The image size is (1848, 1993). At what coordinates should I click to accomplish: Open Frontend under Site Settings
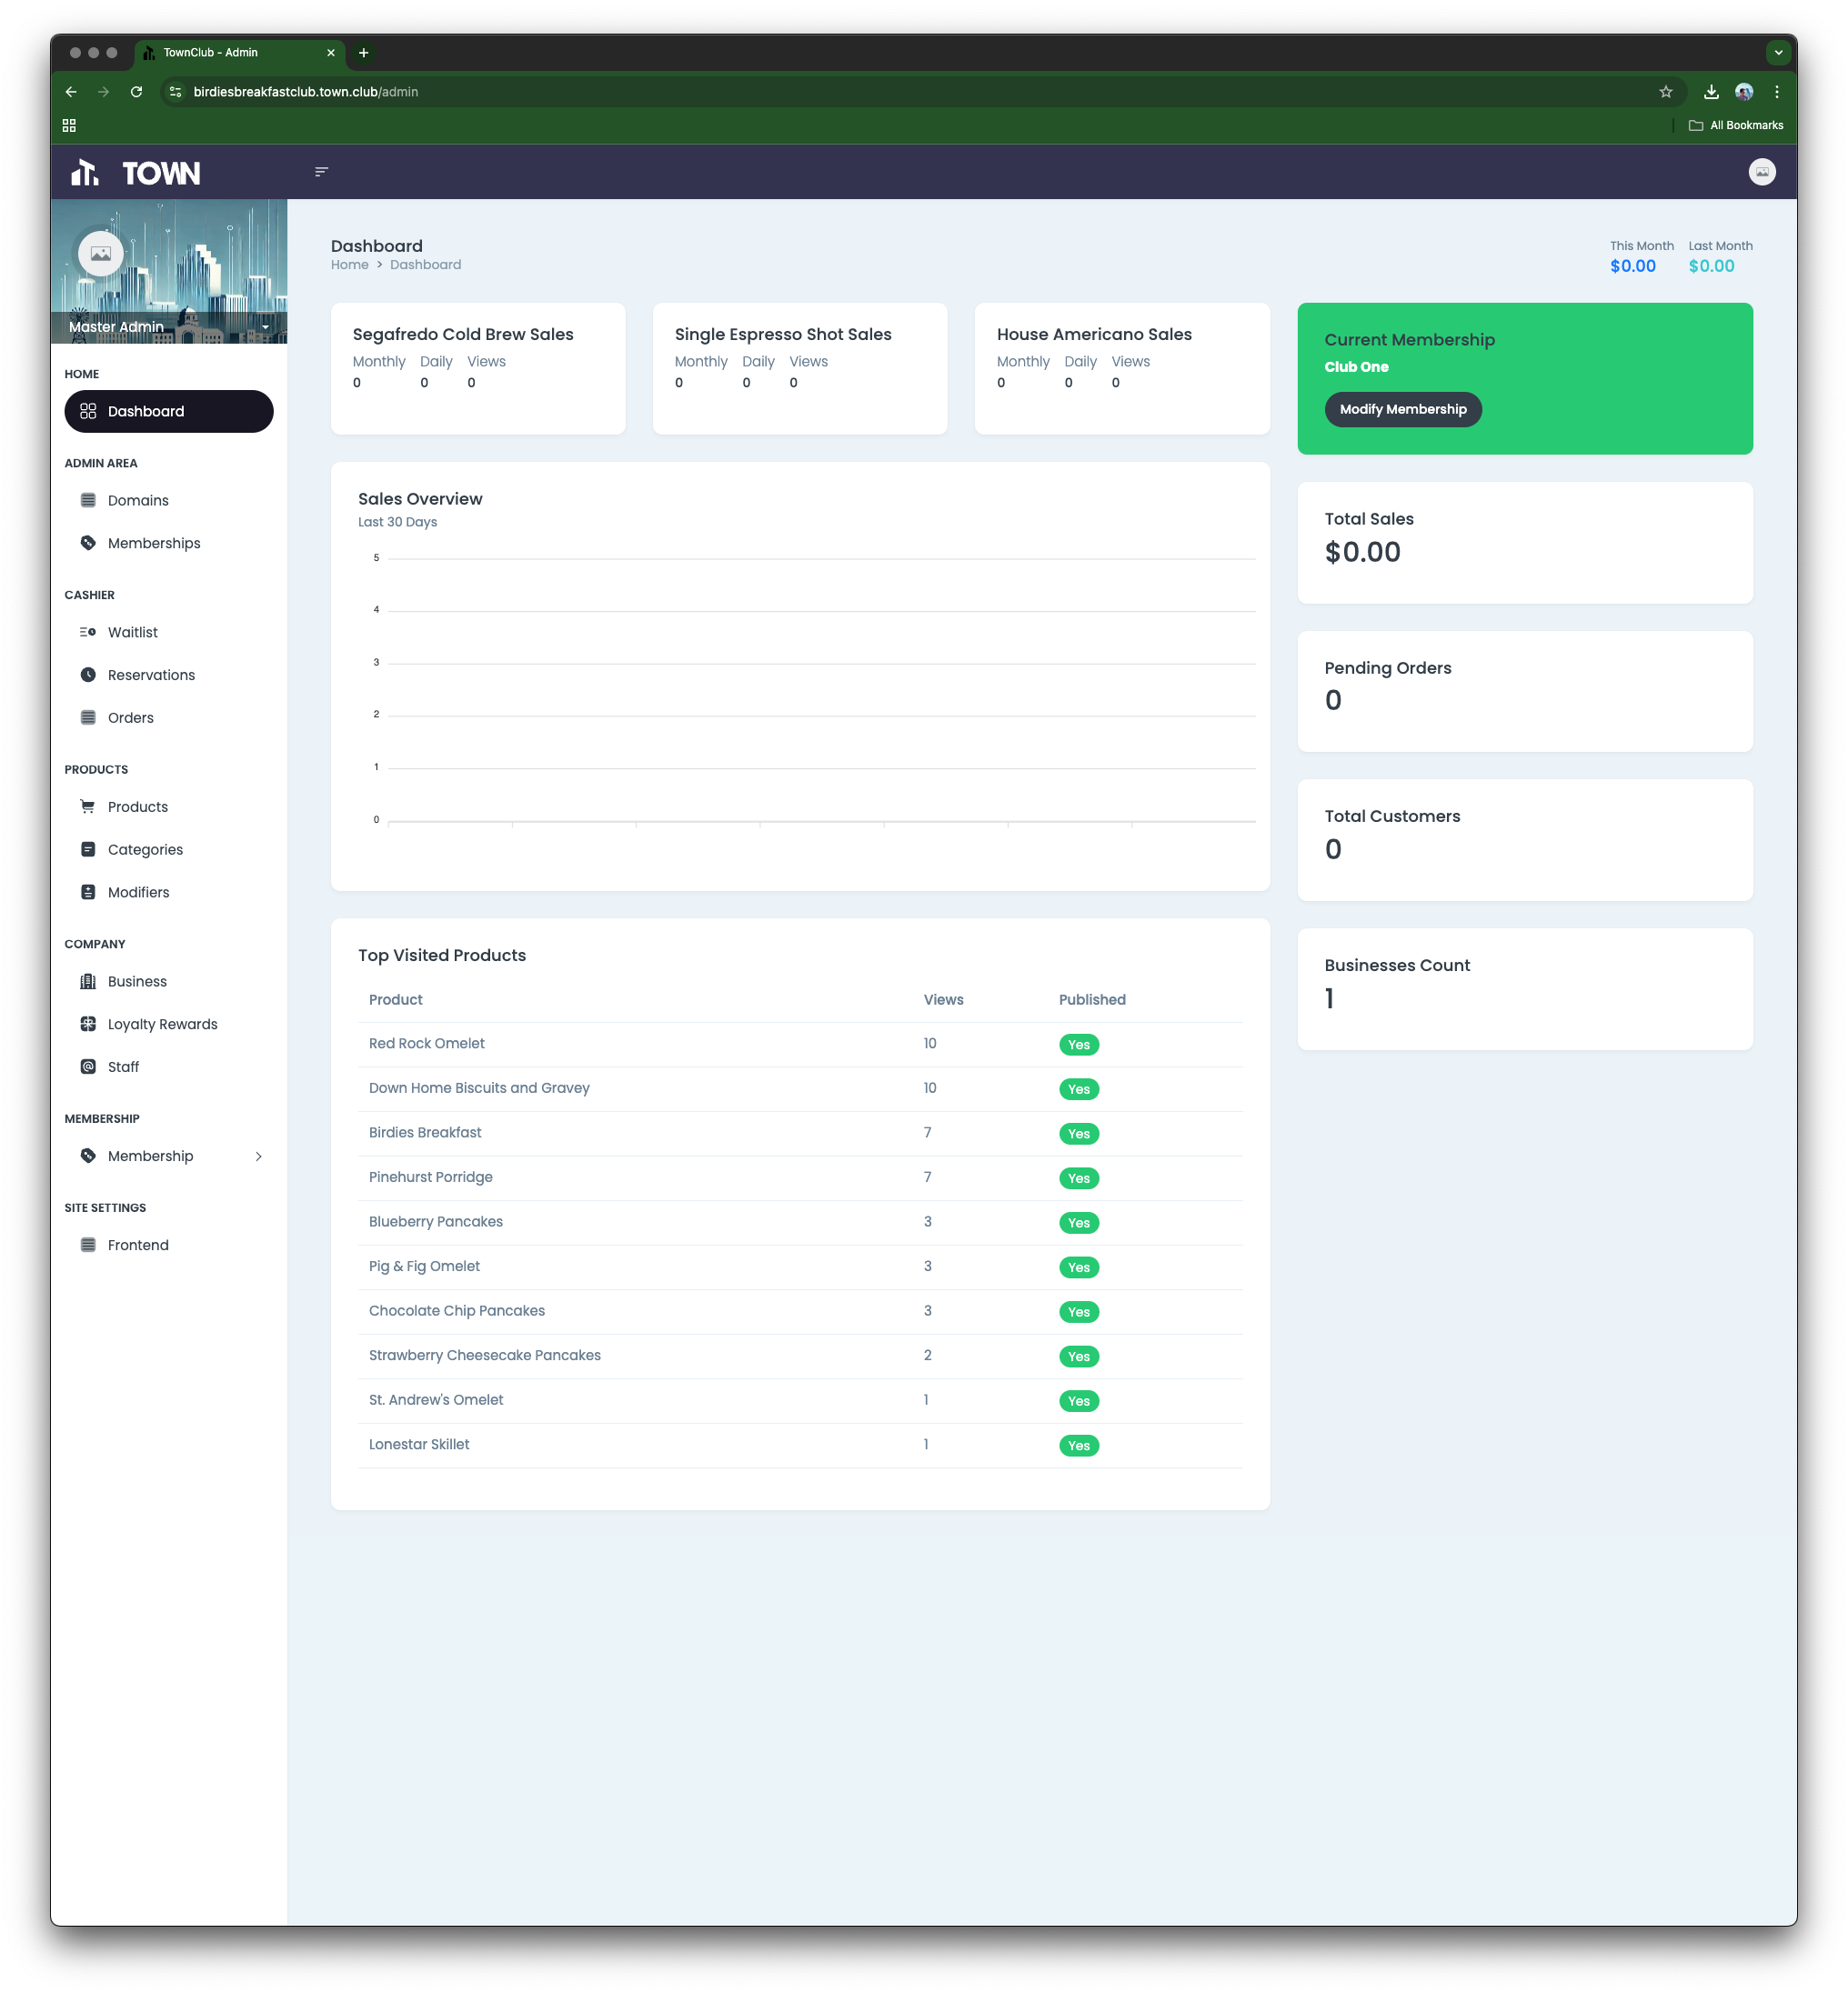(138, 1246)
